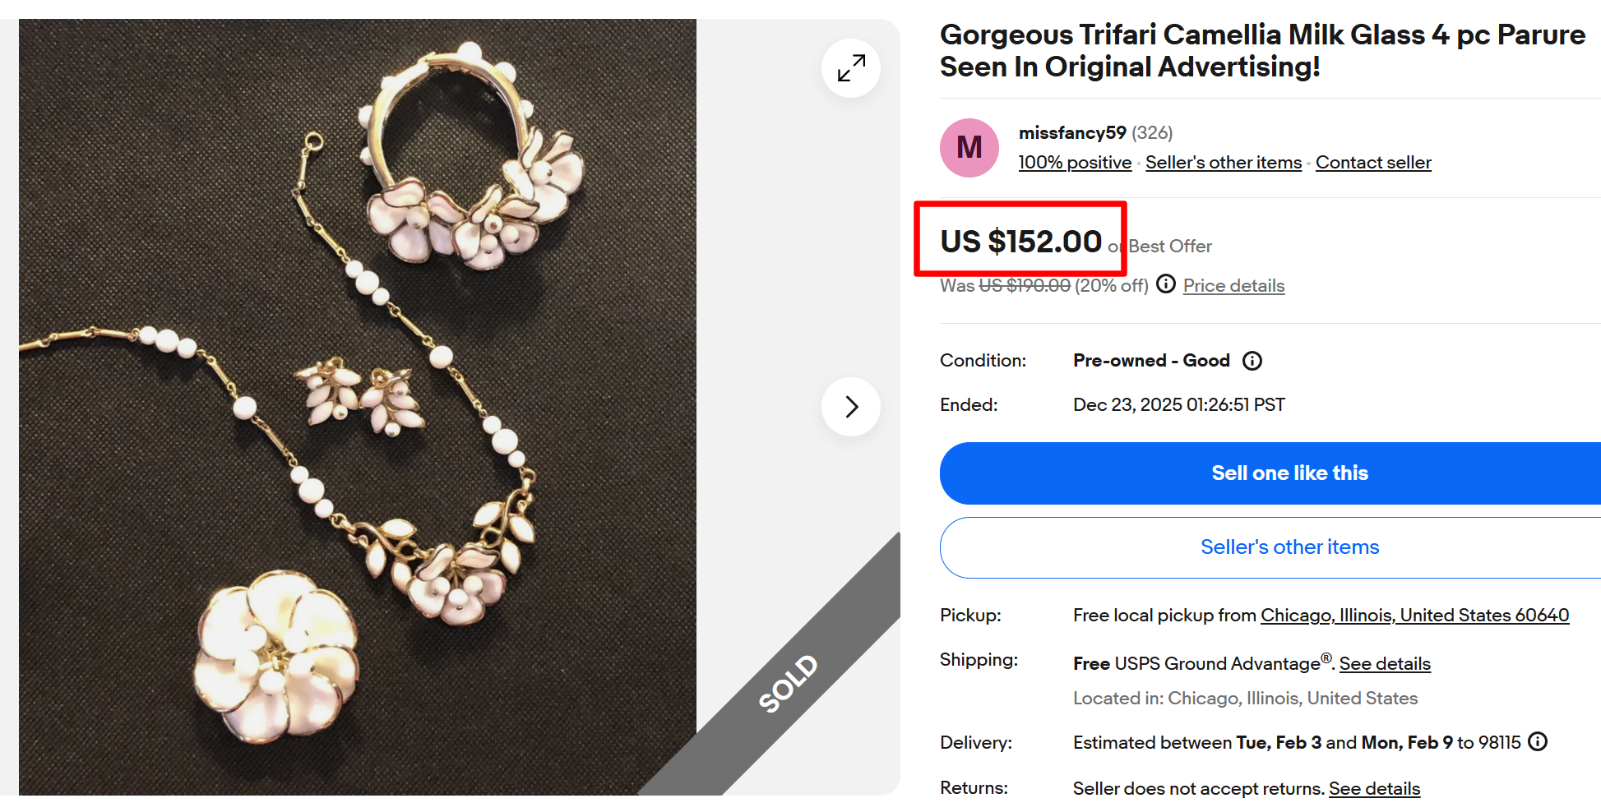This screenshot has height=812, width=1601.
Task: Click the info icon next to delivery estimate
Action: coord(1537,742)
